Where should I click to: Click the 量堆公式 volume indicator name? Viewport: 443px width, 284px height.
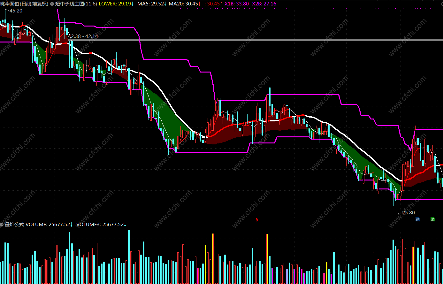(x=14, y=225)
